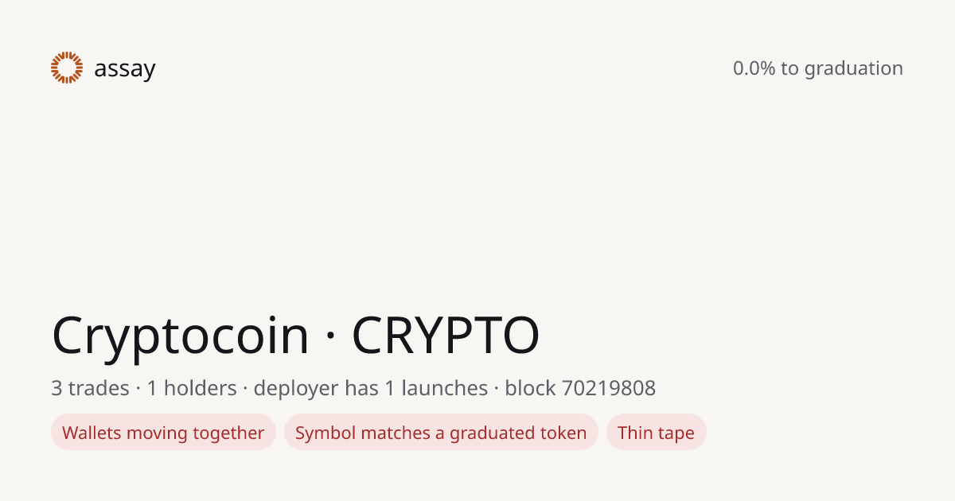Click the dot separator between Cryptocoin and CRYPTO
The image size is (955, 501).
(x=330, y=337)
